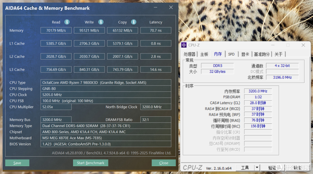Close the CPU-Z window
Viewport: 313px width, 174px height.
[x=303, y=45]
